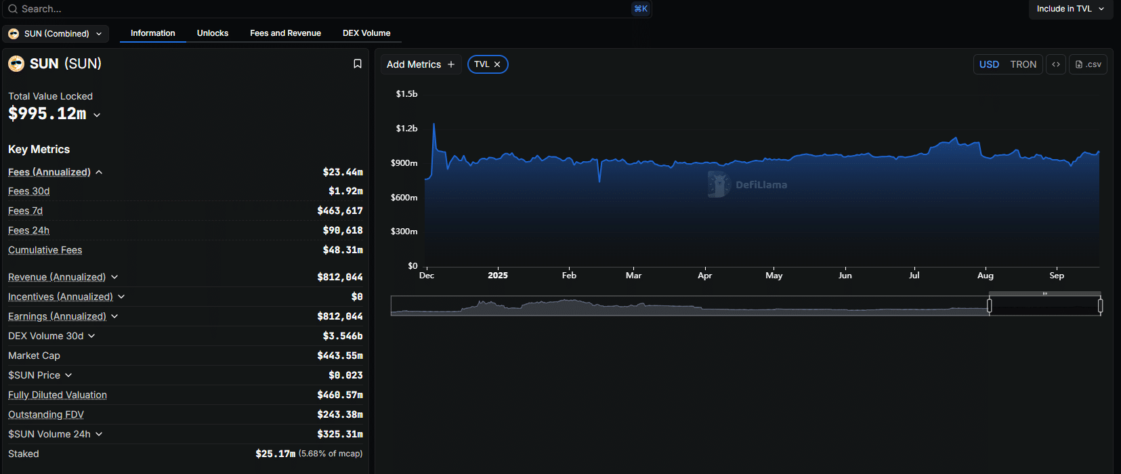
Task: Click the $463,617 Fees 7d value
Action: [x=340, y=211]
